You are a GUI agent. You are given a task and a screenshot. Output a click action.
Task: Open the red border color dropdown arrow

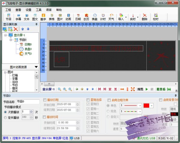click(x=151, y=106)
